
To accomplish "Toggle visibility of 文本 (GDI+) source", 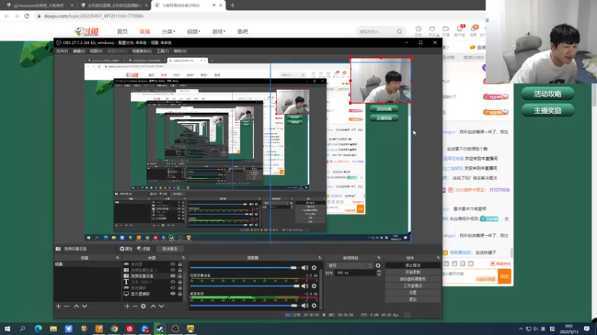I will 173,282.
